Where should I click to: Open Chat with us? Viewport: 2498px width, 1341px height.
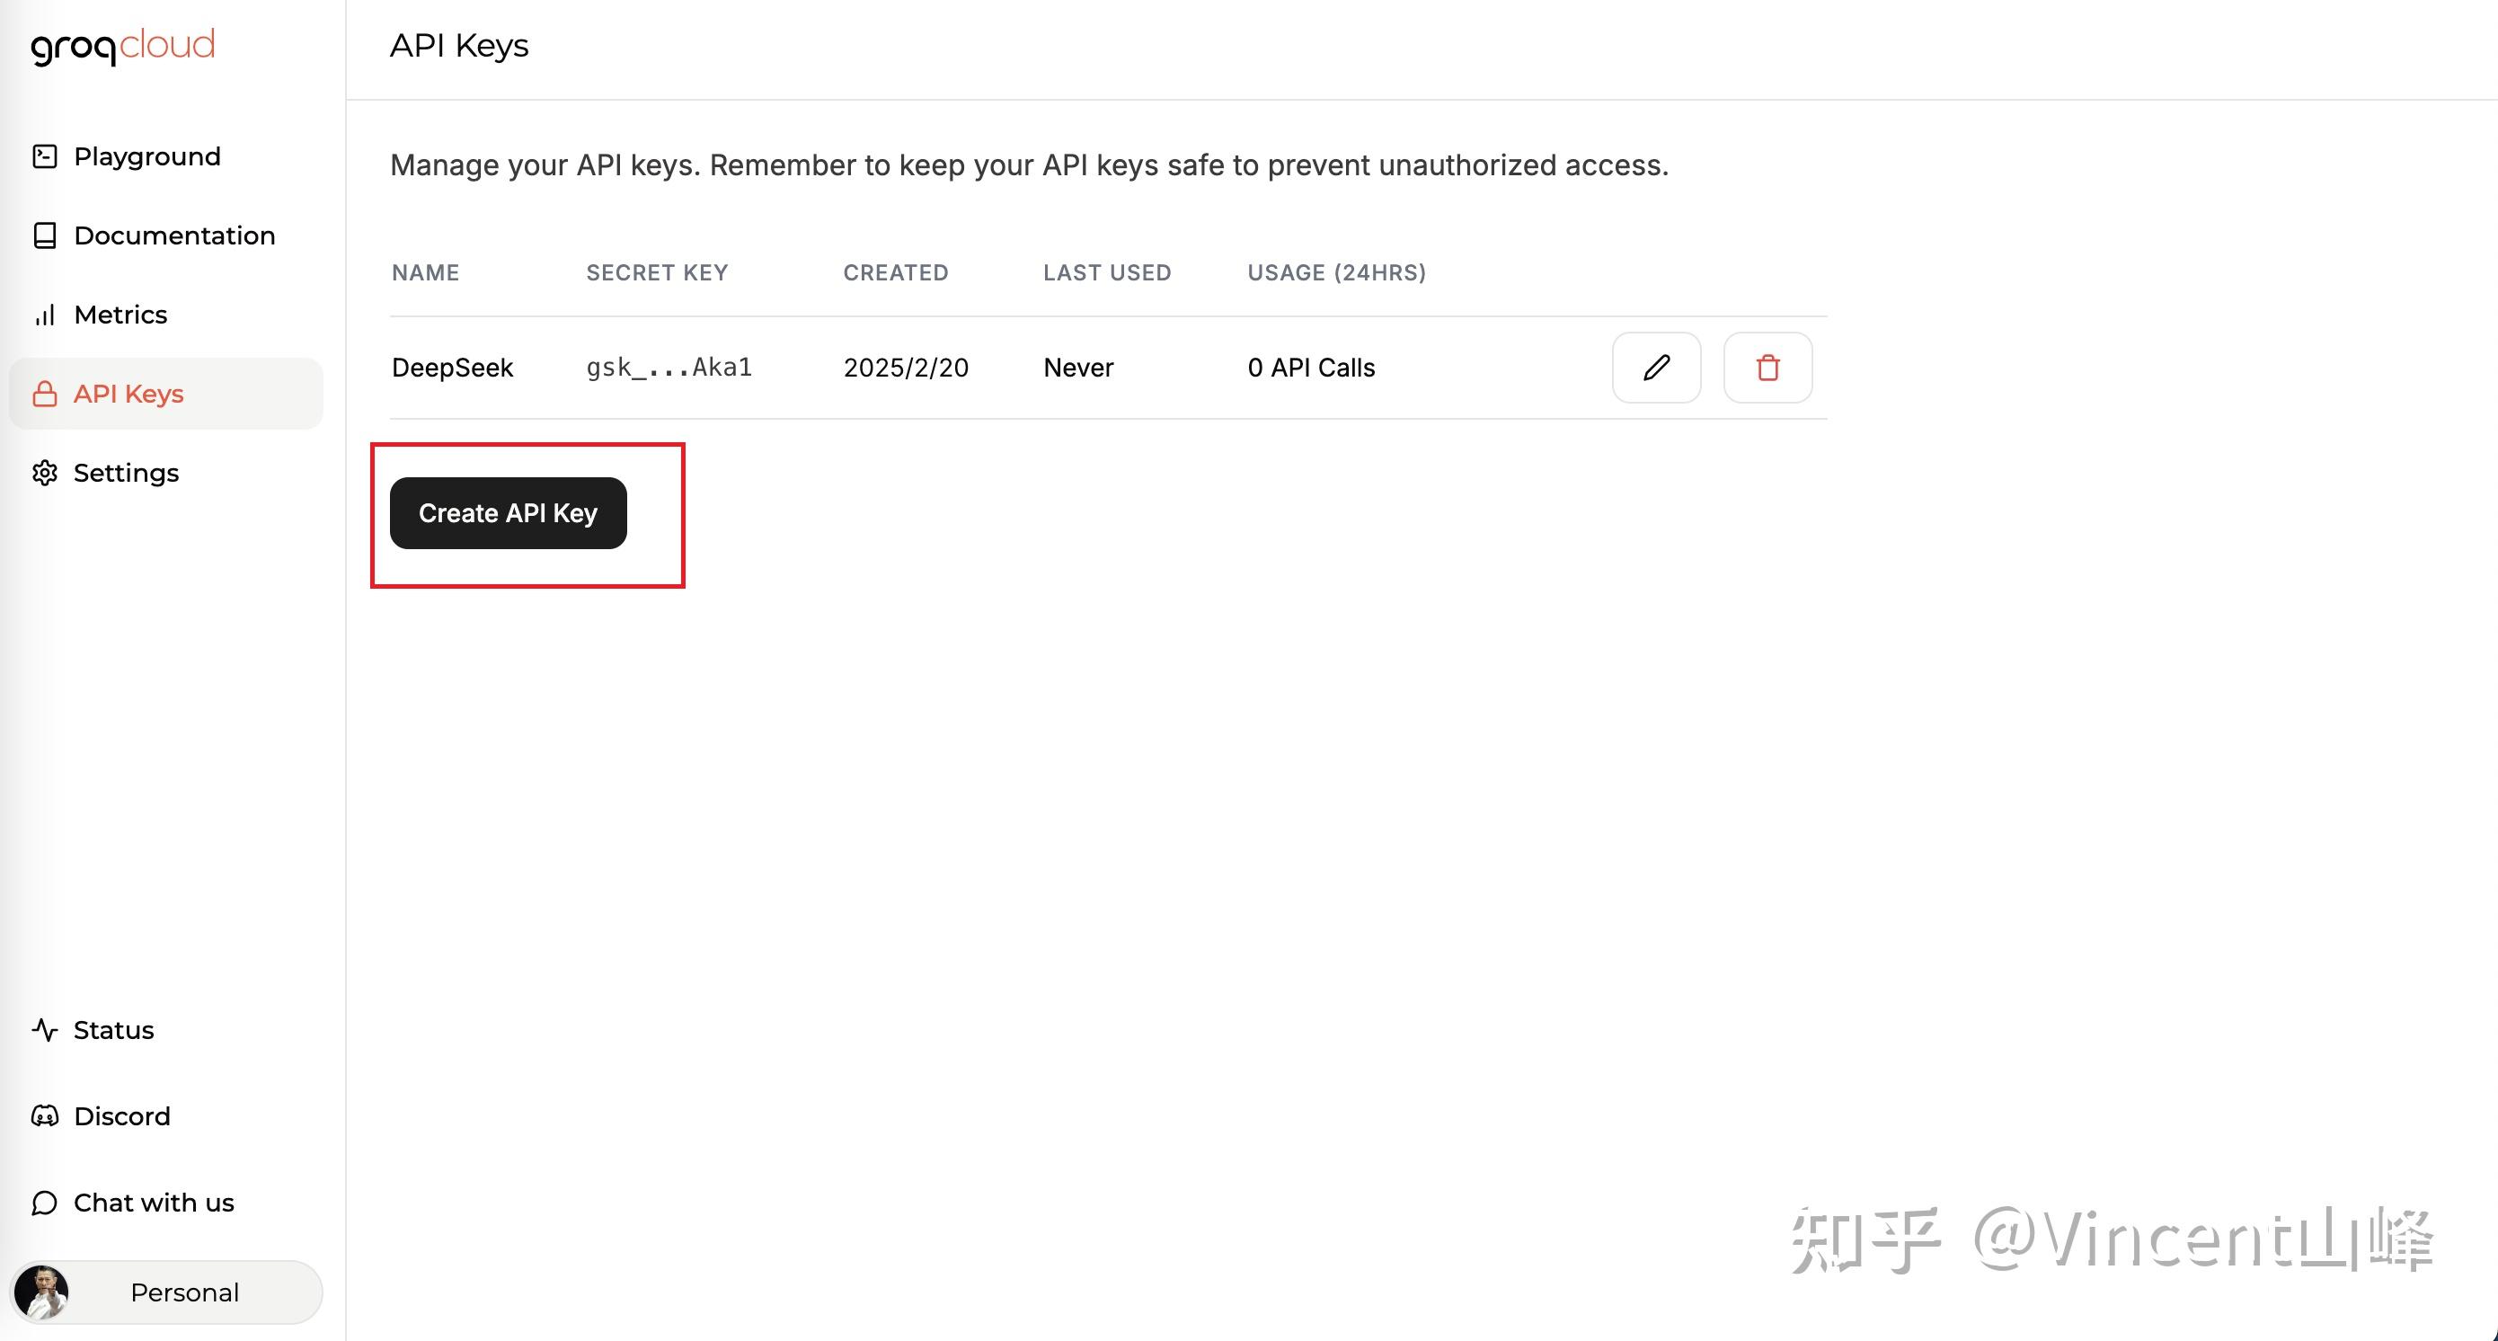[x=155, y=1203]
